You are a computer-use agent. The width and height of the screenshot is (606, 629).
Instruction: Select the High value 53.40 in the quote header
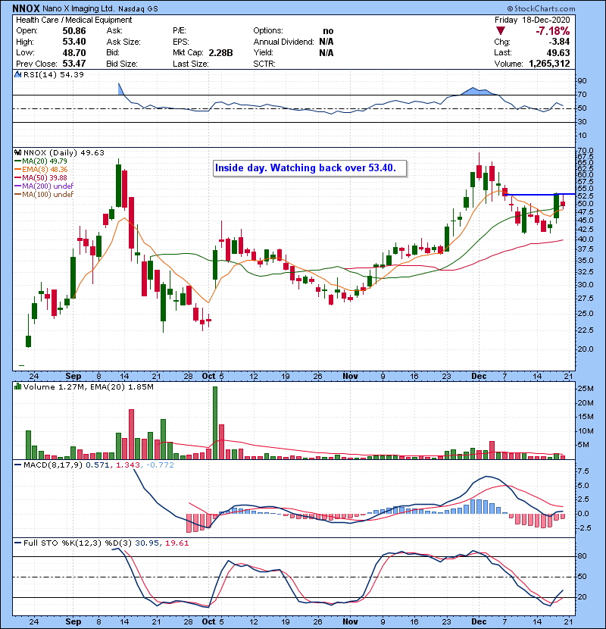click(x=74, y=42)
